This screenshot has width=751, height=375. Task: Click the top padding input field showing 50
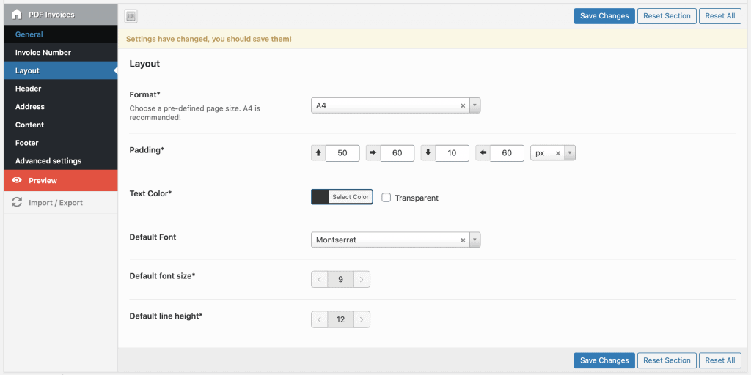[x=342, y=153]
